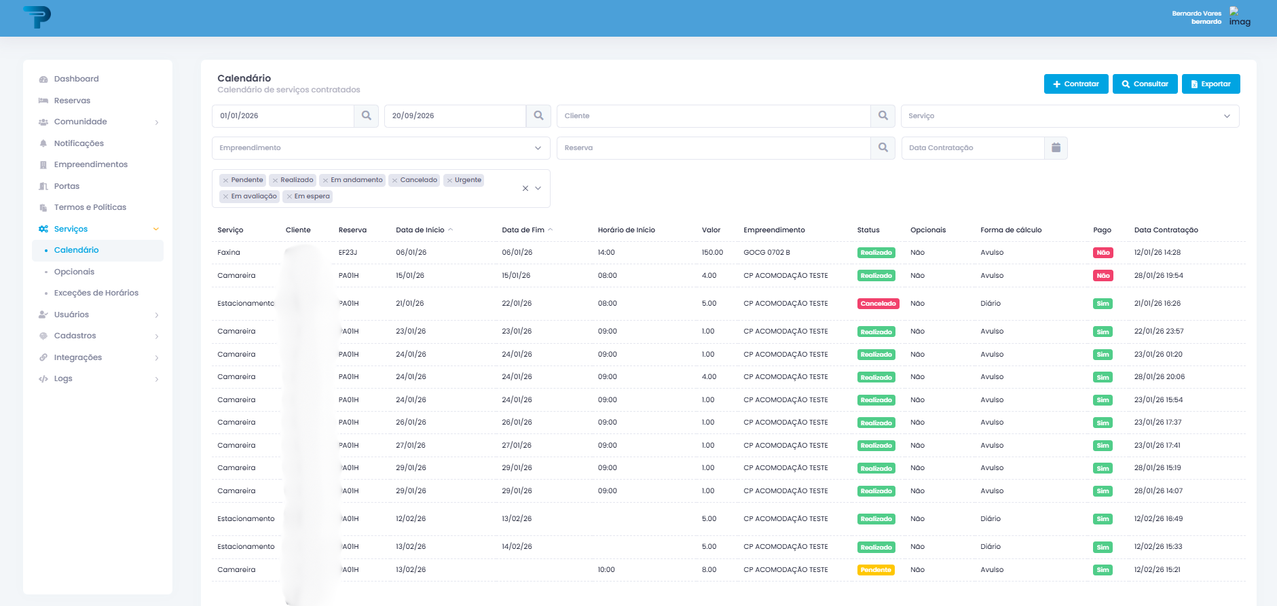
Task: Remove the Cancelado status tag
Action: pos(394,181)
